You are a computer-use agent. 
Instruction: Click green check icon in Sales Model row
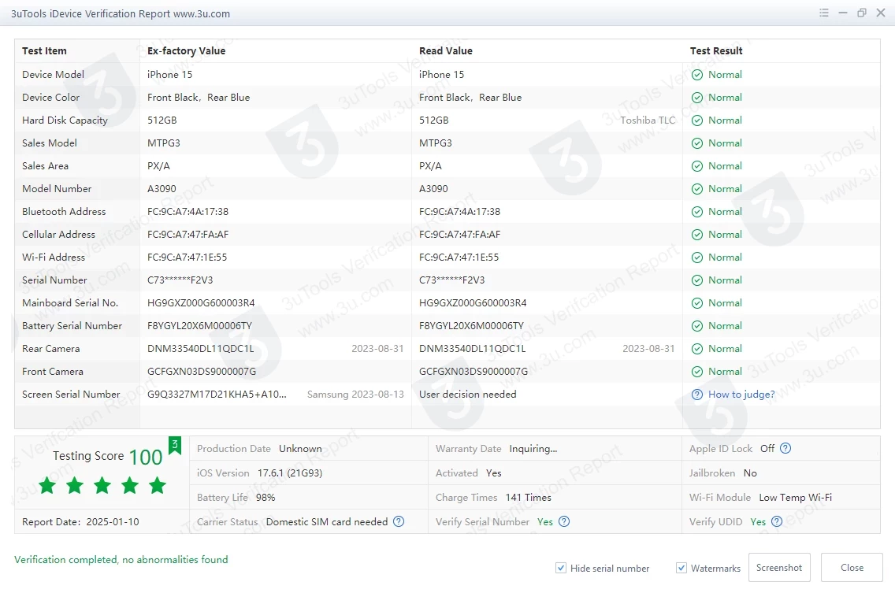pyautogui.click(x=697, y=143)
